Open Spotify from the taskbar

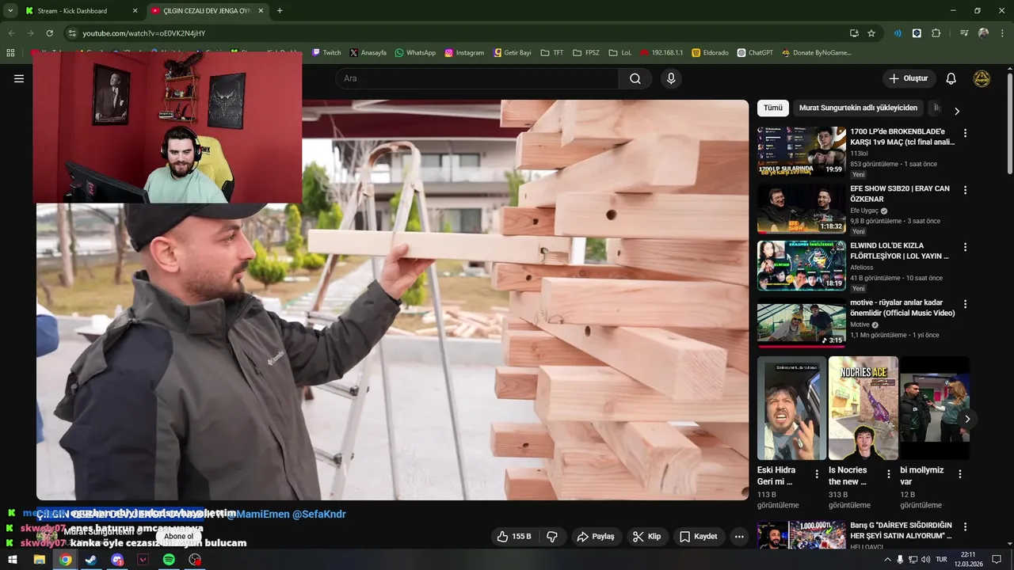(x=169, y=560)
